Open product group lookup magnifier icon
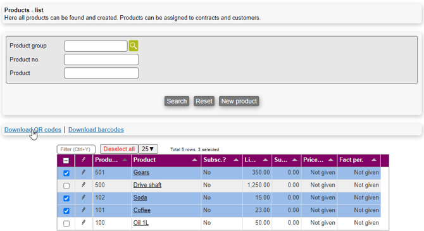The height and width of the screenshot is (231, 424). [134, 46]
